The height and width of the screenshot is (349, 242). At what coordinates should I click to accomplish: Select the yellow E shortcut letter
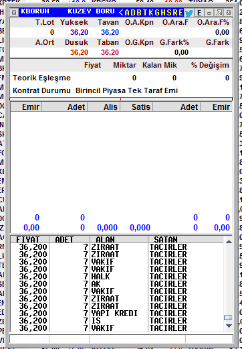click(181, 13)
